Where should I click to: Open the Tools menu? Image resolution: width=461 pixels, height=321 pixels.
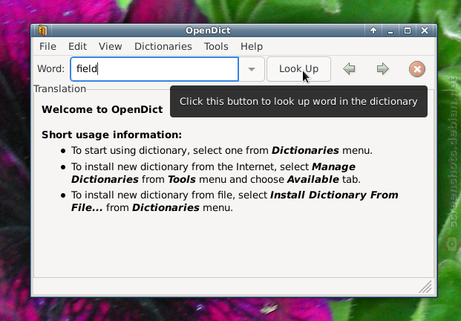[x=216, y=47]
